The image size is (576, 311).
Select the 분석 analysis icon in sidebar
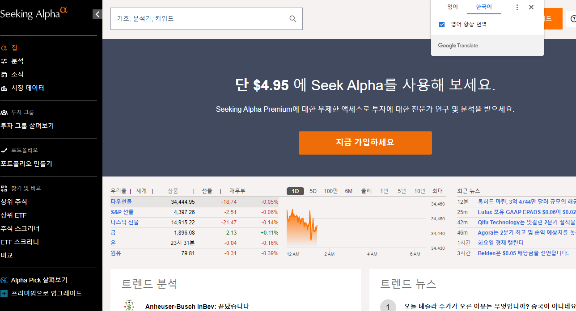pos(5,61)
